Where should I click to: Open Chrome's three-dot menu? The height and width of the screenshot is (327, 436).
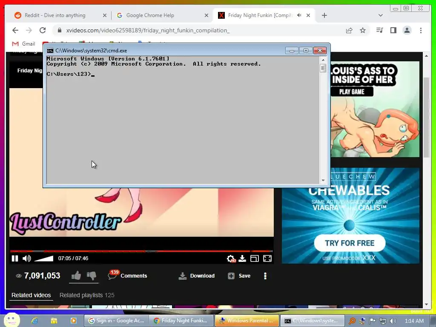tap(421, 30)
